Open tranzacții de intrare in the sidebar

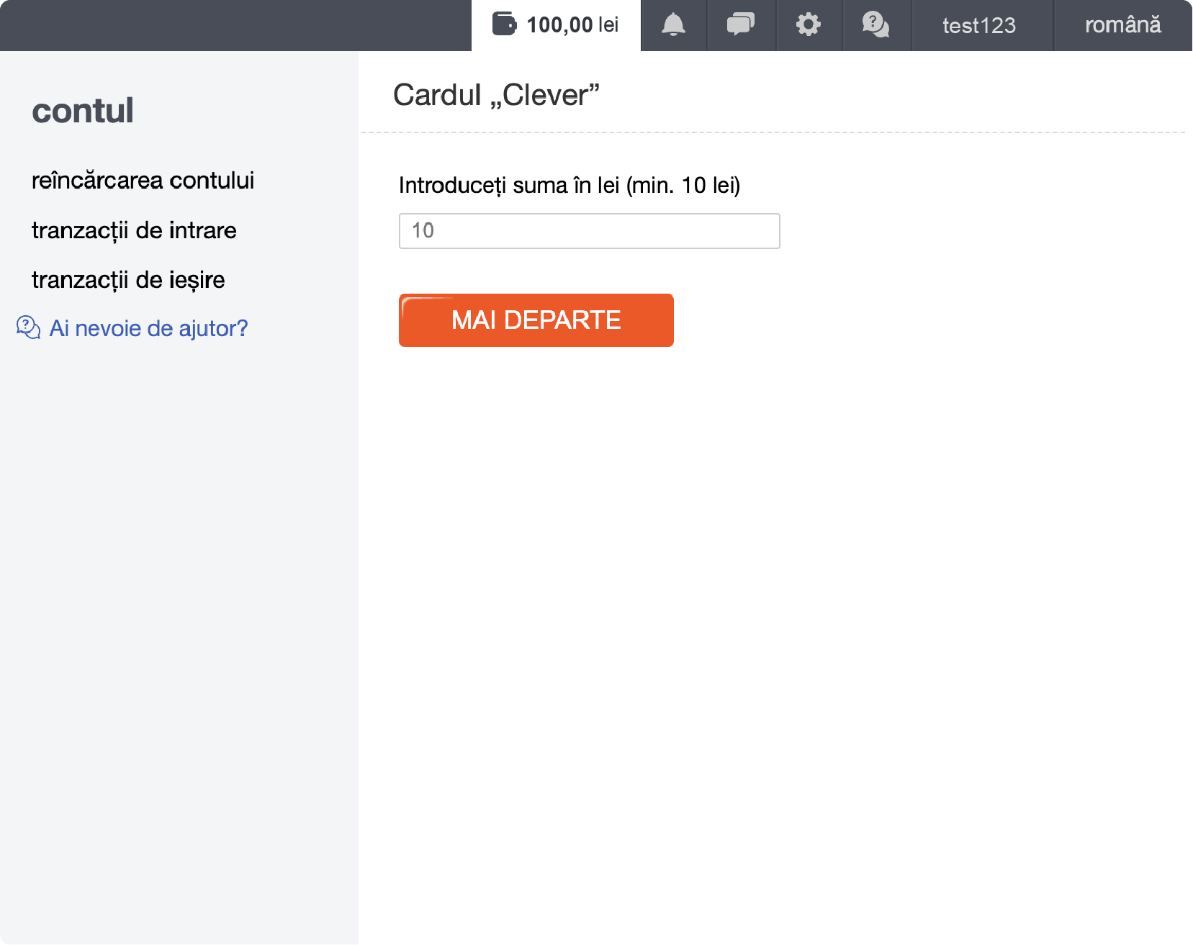point(134,230)
